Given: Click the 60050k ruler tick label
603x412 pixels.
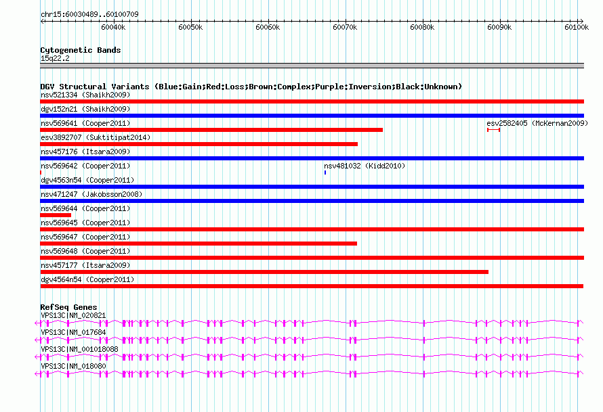Looking at the screenshot, I should (190, 27).
